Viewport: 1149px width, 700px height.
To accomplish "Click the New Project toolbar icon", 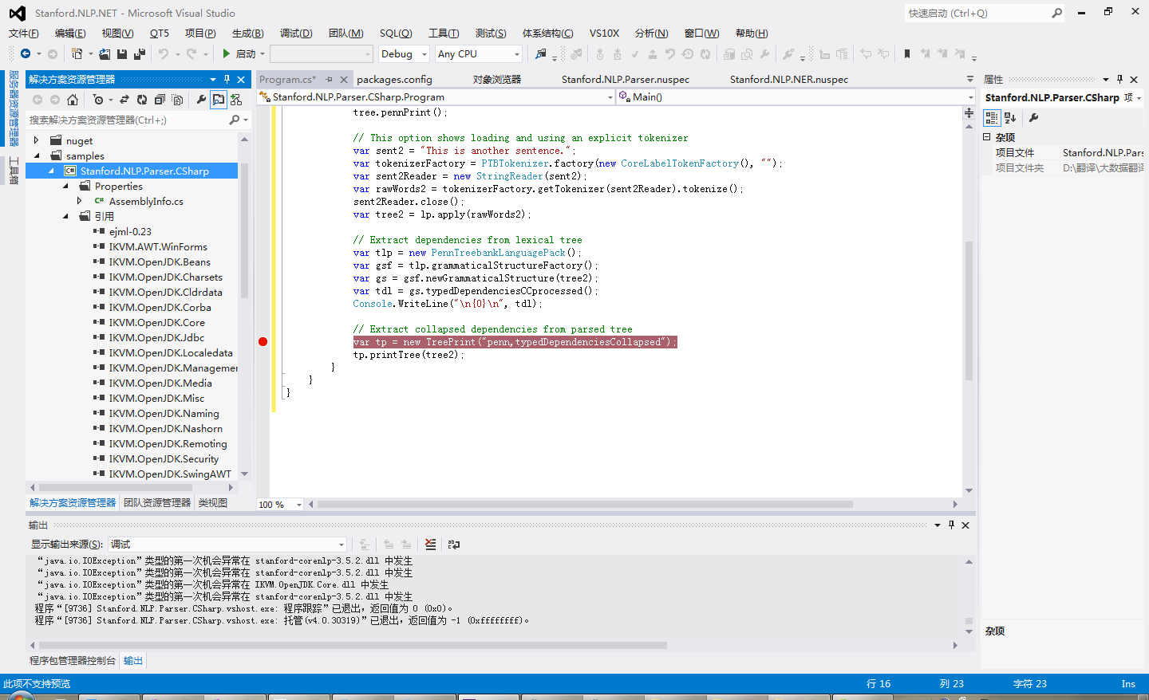I will pos(77,53).
